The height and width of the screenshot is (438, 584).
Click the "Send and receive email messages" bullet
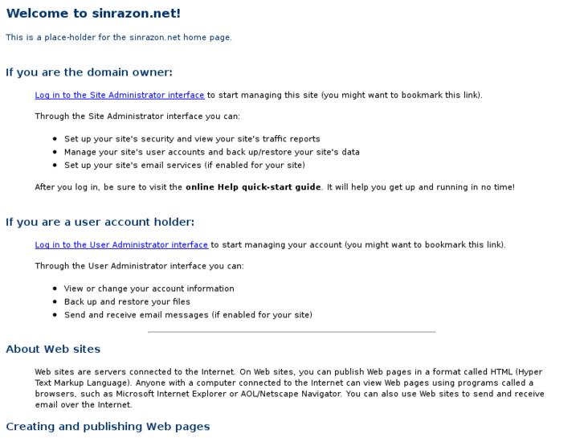pyautogui.click(x=188, y=314)
